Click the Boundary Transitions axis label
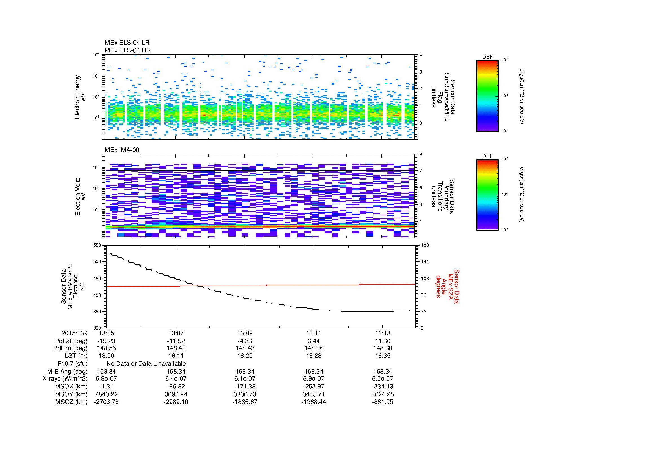The height and width of the screenshot is (466, 659). (x=443, y=196)
